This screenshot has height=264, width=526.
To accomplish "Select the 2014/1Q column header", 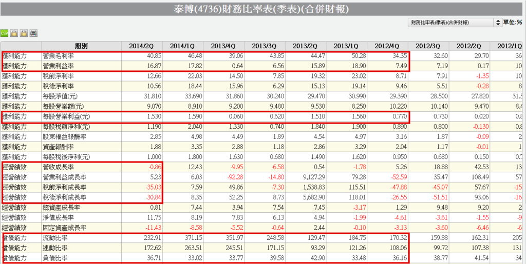I will pyautogui.click(x=182, y=46).
